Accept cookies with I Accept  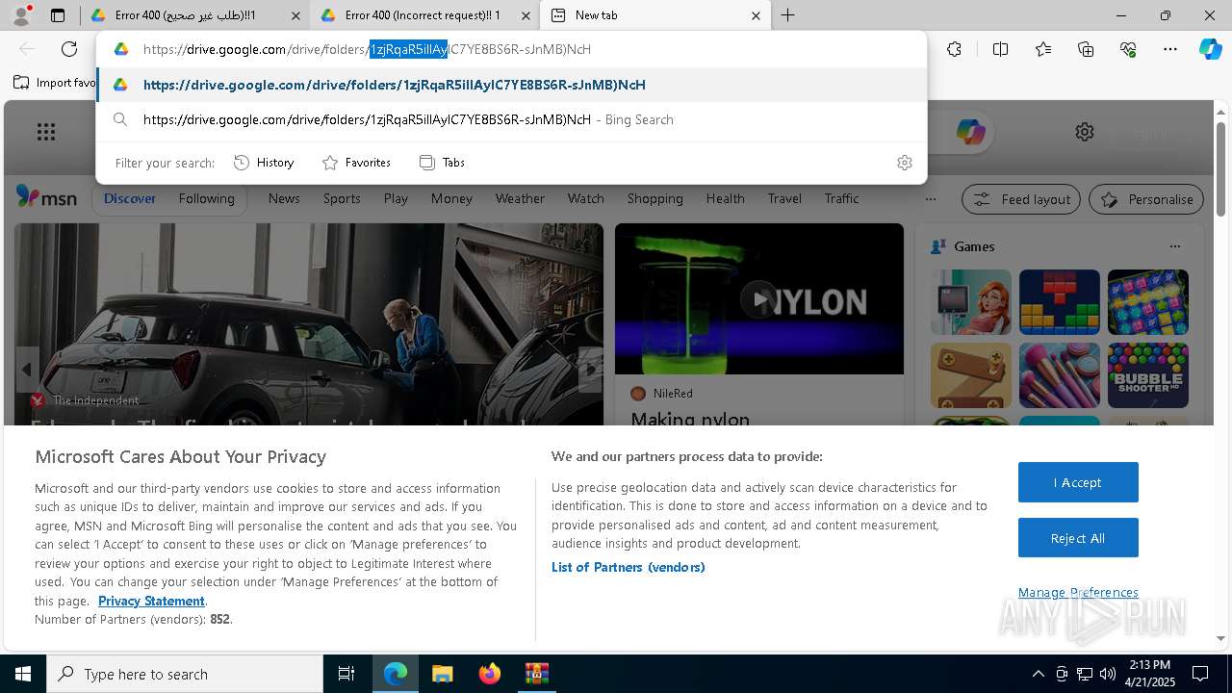pyautogui.click(x=1078, y=482)
